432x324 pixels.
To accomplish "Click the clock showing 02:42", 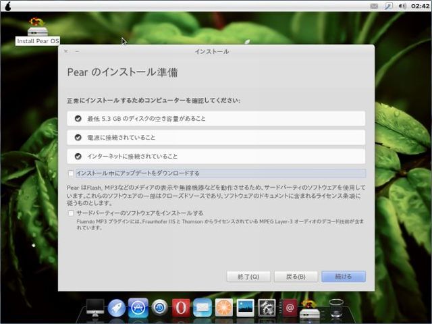I will click(420, 5).
